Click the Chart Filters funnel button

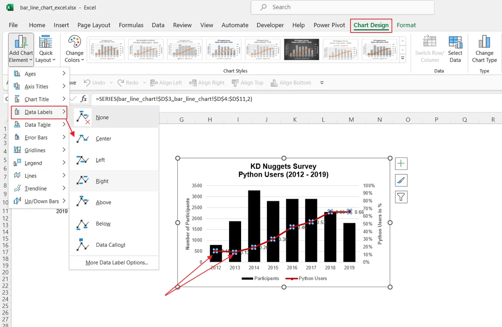point(401,197)
